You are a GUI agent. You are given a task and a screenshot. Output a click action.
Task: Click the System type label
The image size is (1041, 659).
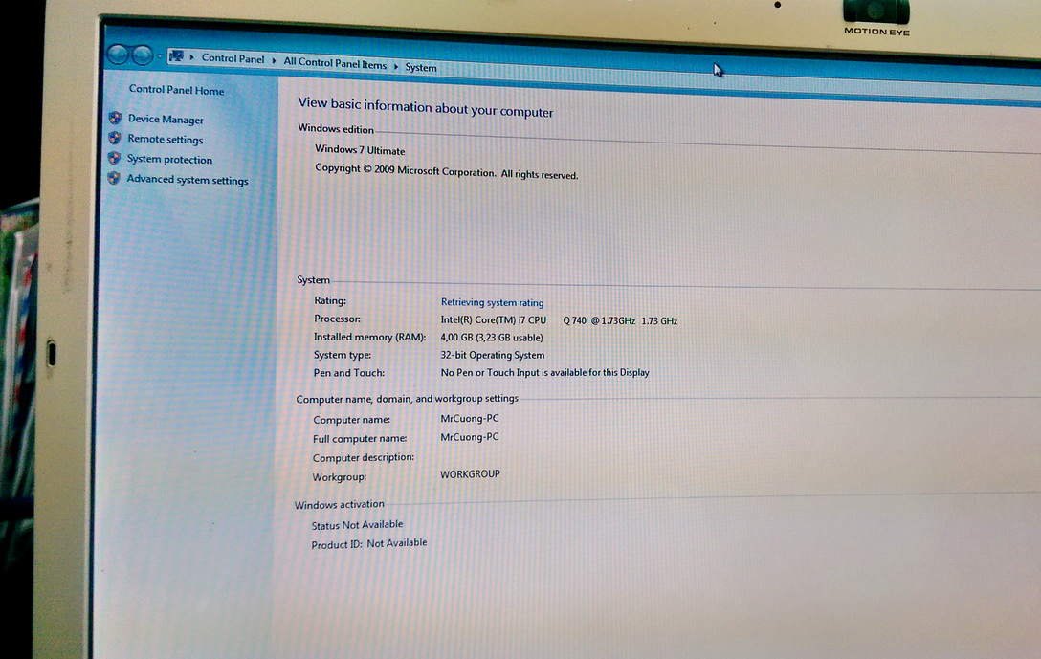pos(343,355)
